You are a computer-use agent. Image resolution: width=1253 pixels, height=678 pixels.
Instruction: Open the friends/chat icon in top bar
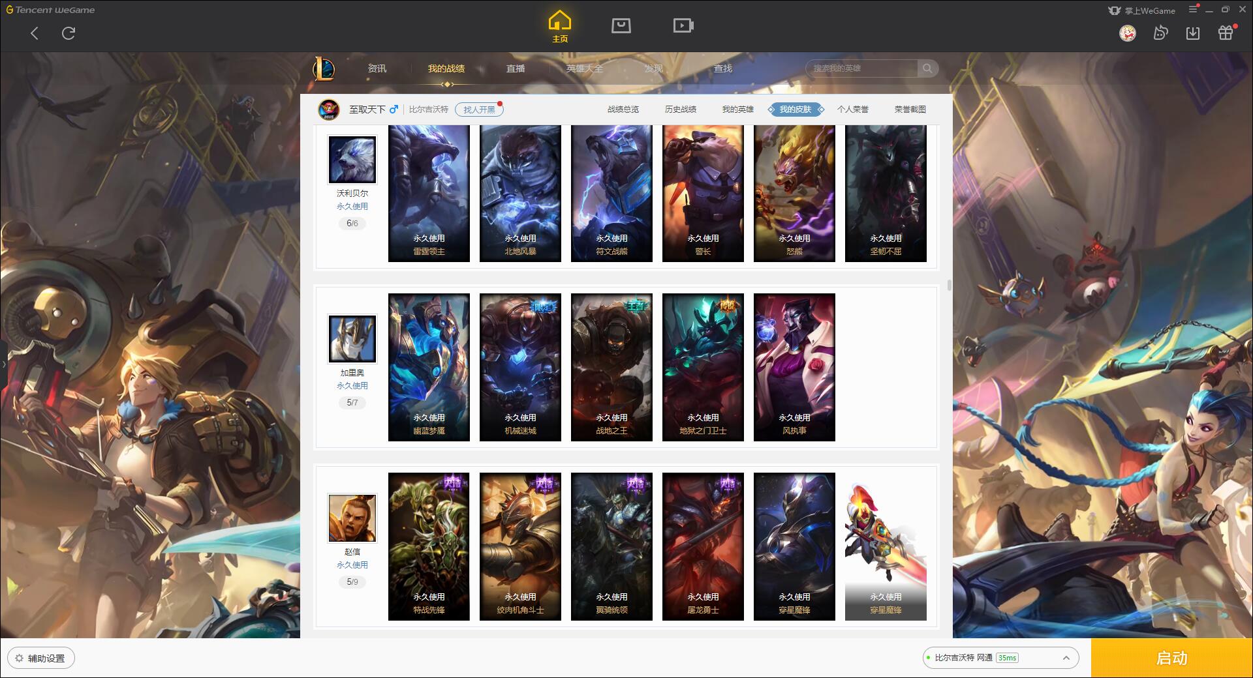tap(1160, 33)
